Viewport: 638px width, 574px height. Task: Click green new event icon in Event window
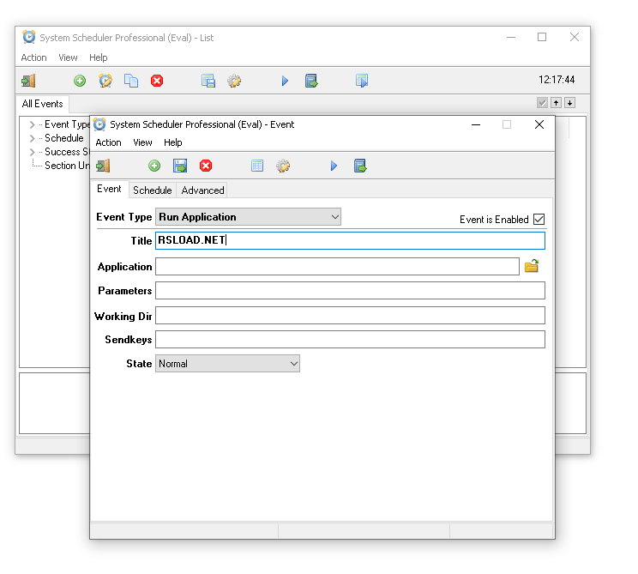tap(154, 166)
